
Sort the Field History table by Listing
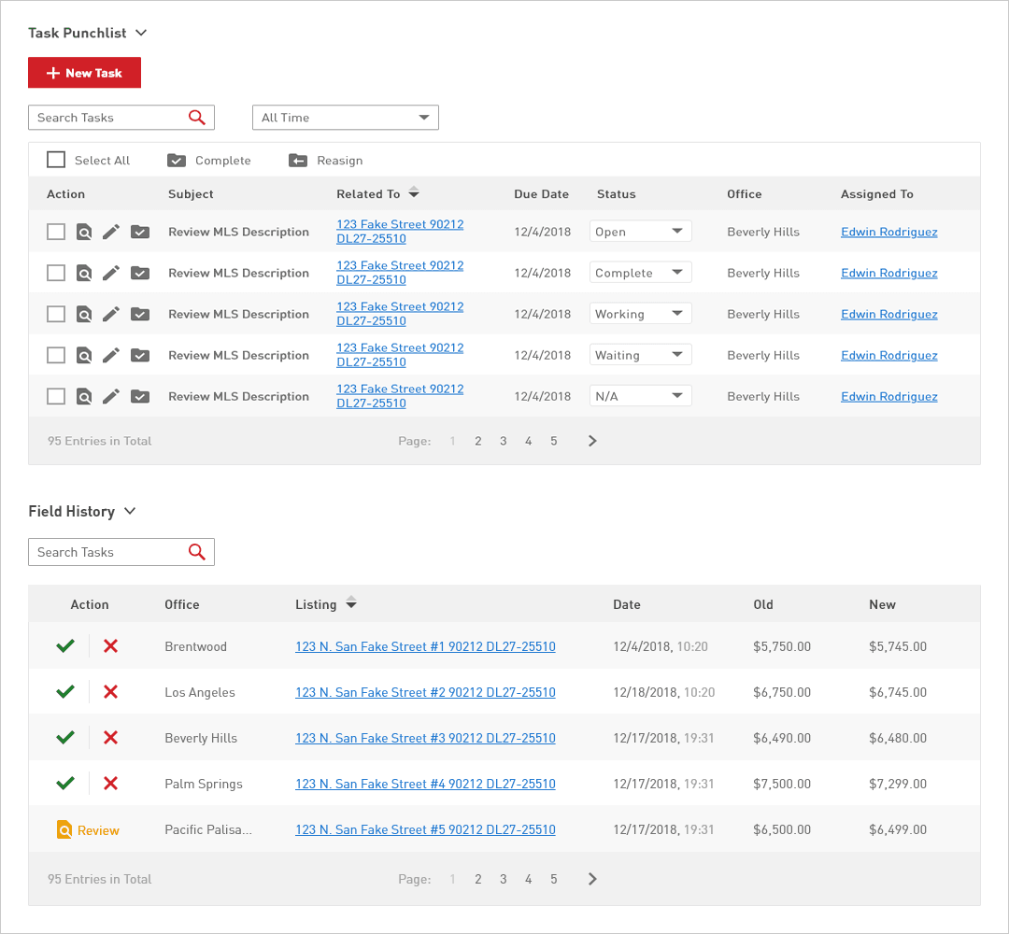coord(351,603)
